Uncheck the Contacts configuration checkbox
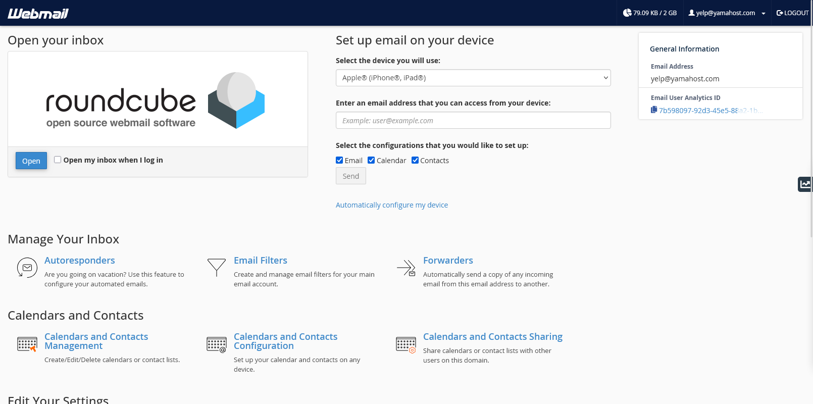This screenshot has height=404, width=813. (415, 160)
